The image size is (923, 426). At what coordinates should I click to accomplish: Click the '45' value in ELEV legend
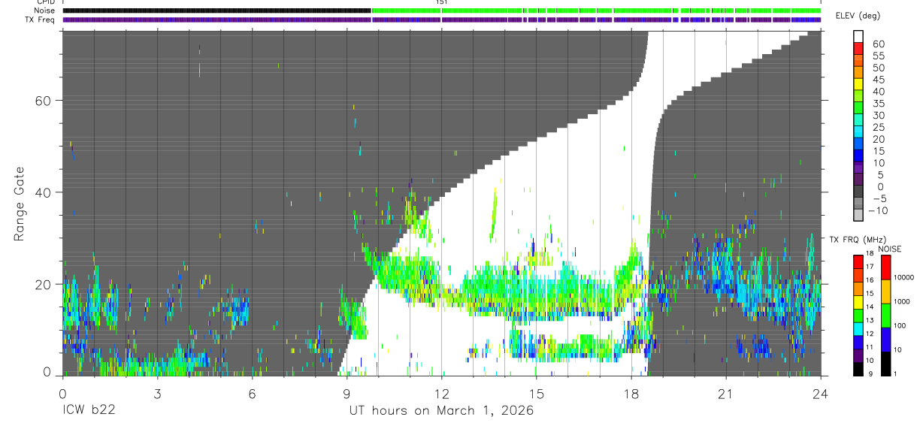878,80
